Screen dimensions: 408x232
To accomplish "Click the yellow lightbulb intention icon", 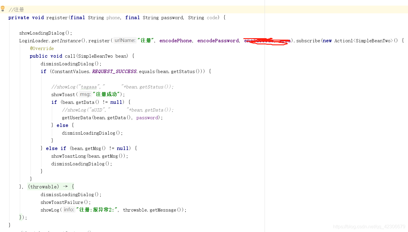I will tap(3, 9).
